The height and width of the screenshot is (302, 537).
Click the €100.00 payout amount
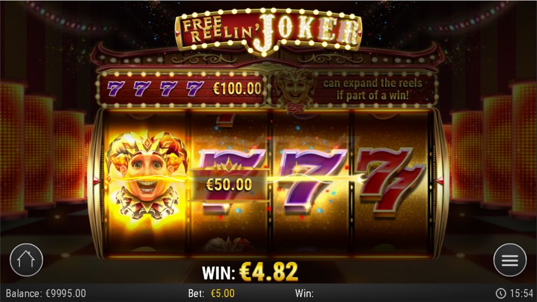pos(237,89)
